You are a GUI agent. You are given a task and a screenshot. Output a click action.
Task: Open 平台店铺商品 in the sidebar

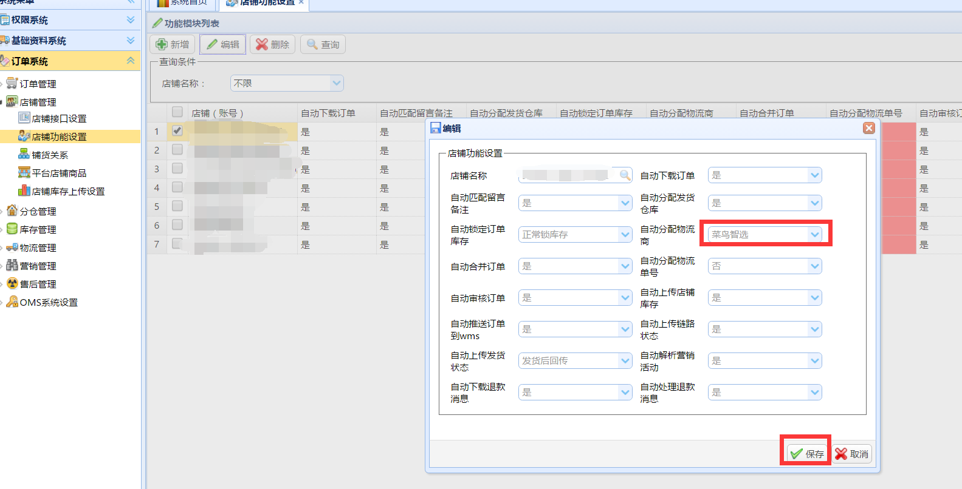(x=59, y=173)
